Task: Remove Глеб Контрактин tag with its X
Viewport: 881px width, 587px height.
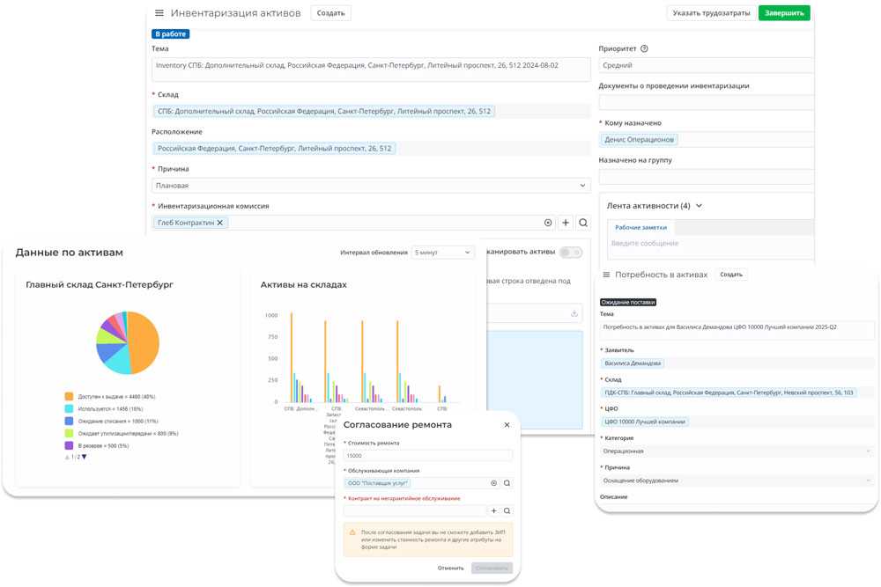Action: click(x=220, y=223)
